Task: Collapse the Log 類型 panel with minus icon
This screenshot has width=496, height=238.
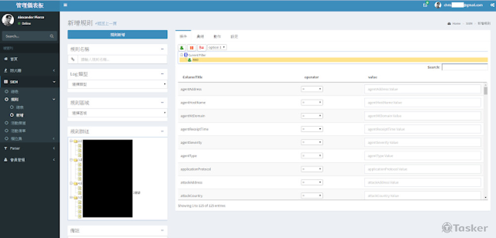Action: [162, 74]
